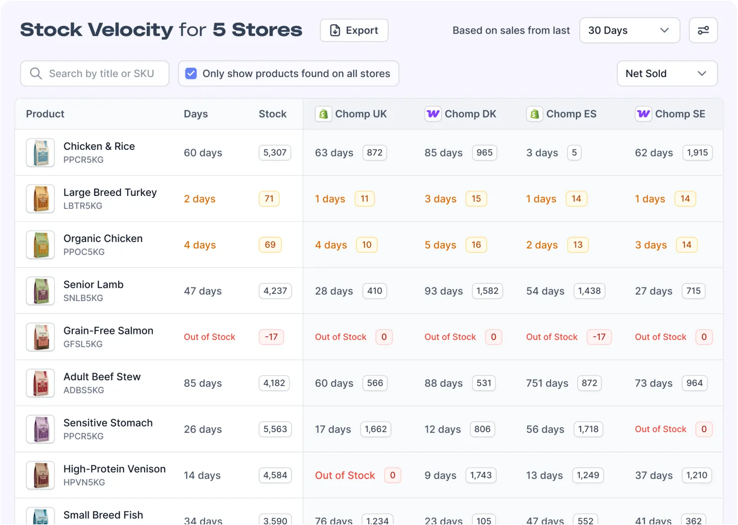Click the WooCommerce icon beside Chomp DK
The width and height of the screenshot is (738, 525).
click(432, 114)
